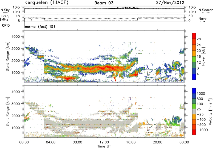Click the '100' velocity colorbar value
213x148 pixels.
[x=200, y=104]
